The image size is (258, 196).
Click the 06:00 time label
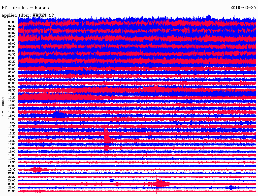click(12, 65)
